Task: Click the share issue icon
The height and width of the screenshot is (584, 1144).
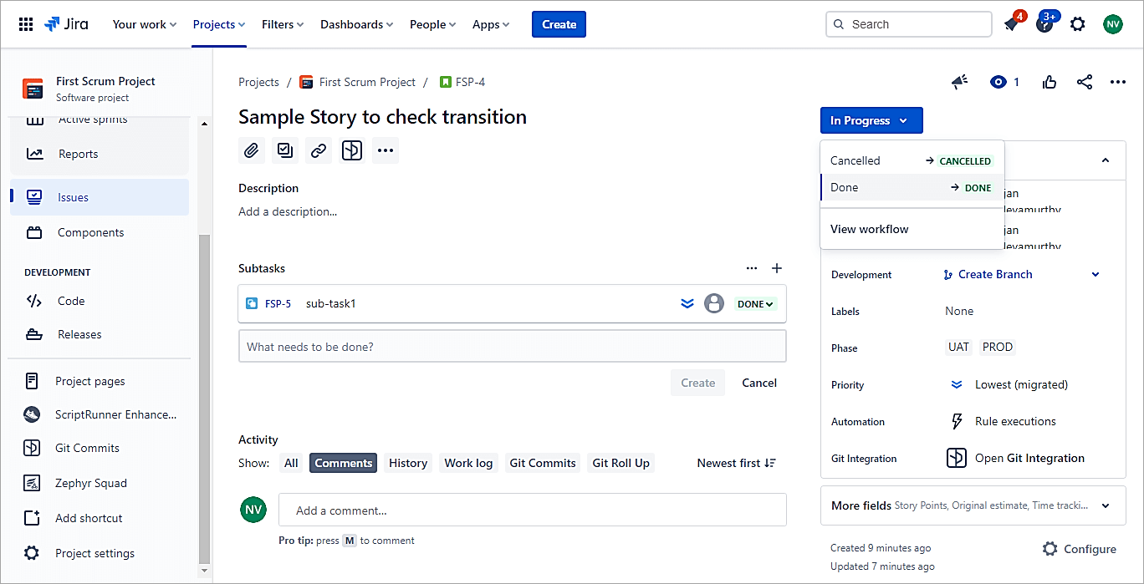Action: tap(1085, 82)
